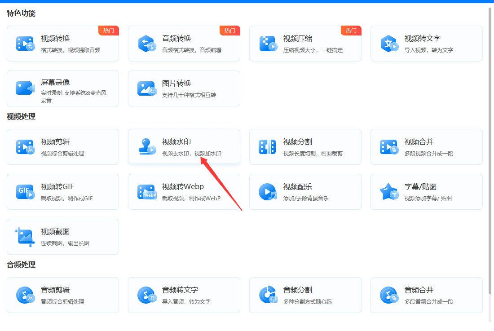This screenshot has width=494, height=331.
Task: Click the 热门 badge on 音频转换 card
Action: pyautogui.click(x=230, y=31)
